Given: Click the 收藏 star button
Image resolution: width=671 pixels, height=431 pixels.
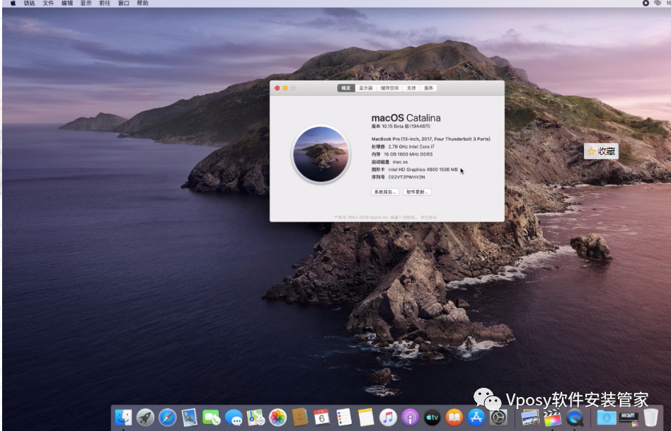Looking at the screenshot, I should pyautogui.click(x=601, y=151).
